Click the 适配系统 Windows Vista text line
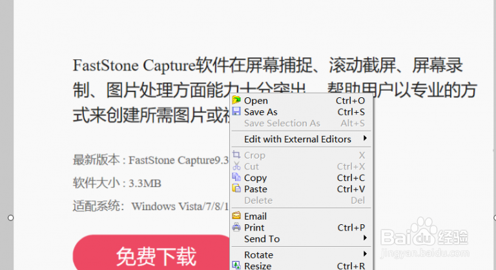The width and height of the screenshot is (496, 270). (x=151, y=206)
